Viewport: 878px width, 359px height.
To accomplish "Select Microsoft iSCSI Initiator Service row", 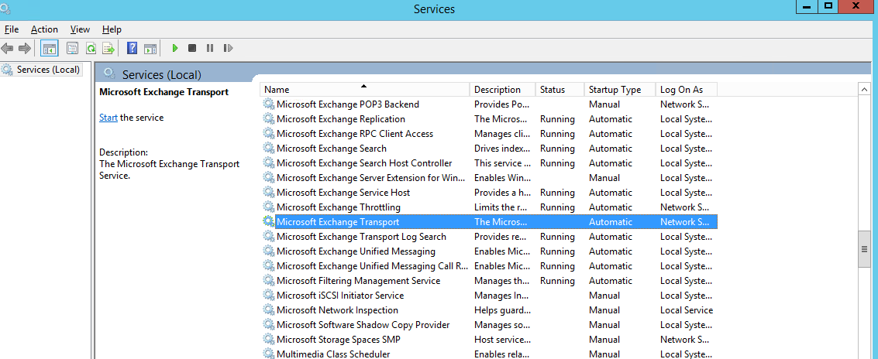I will 340,296.
